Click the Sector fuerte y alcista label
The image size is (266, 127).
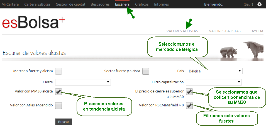tap(122, 71)
